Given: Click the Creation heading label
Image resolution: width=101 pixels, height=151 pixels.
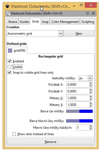Looking at the screenshot, I should (13, 27).
